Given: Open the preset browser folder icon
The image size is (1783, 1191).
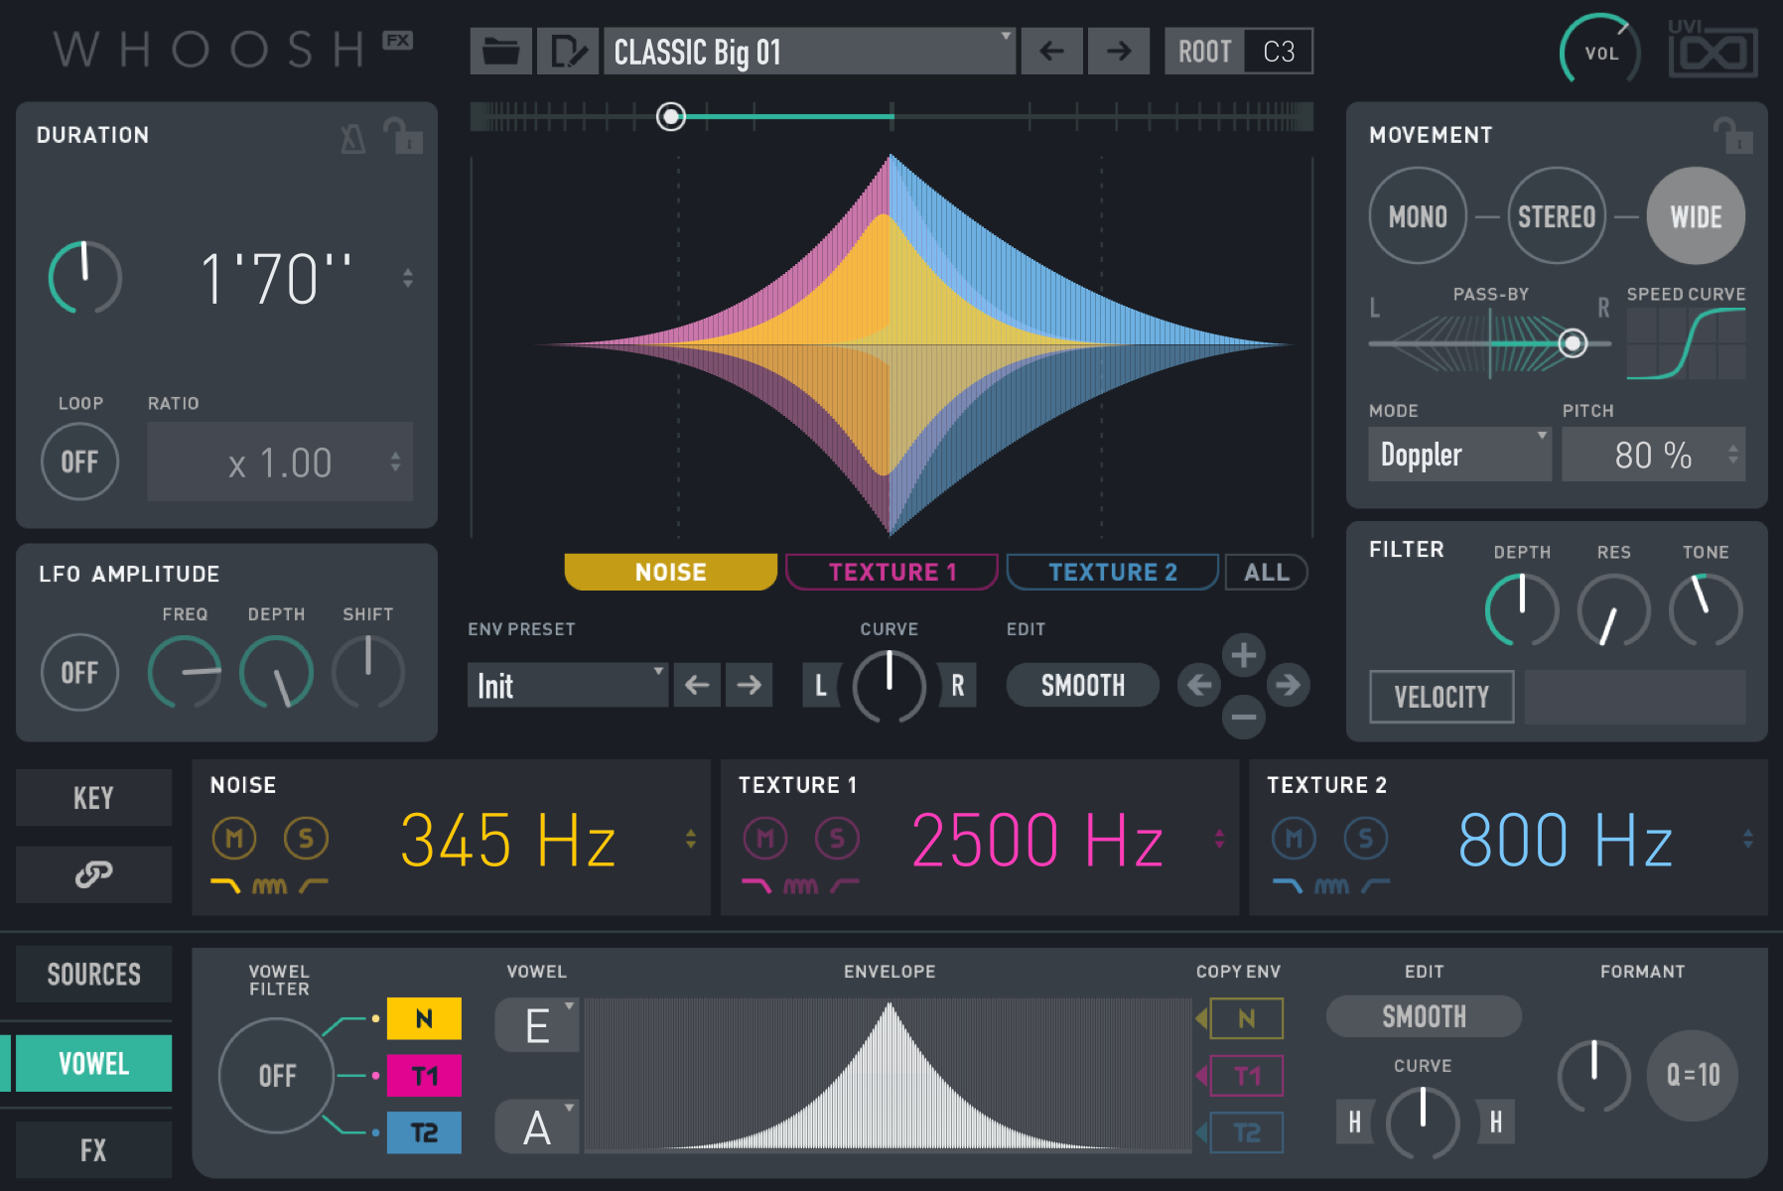Looking at the screenshot, I should tap(500, 51).
